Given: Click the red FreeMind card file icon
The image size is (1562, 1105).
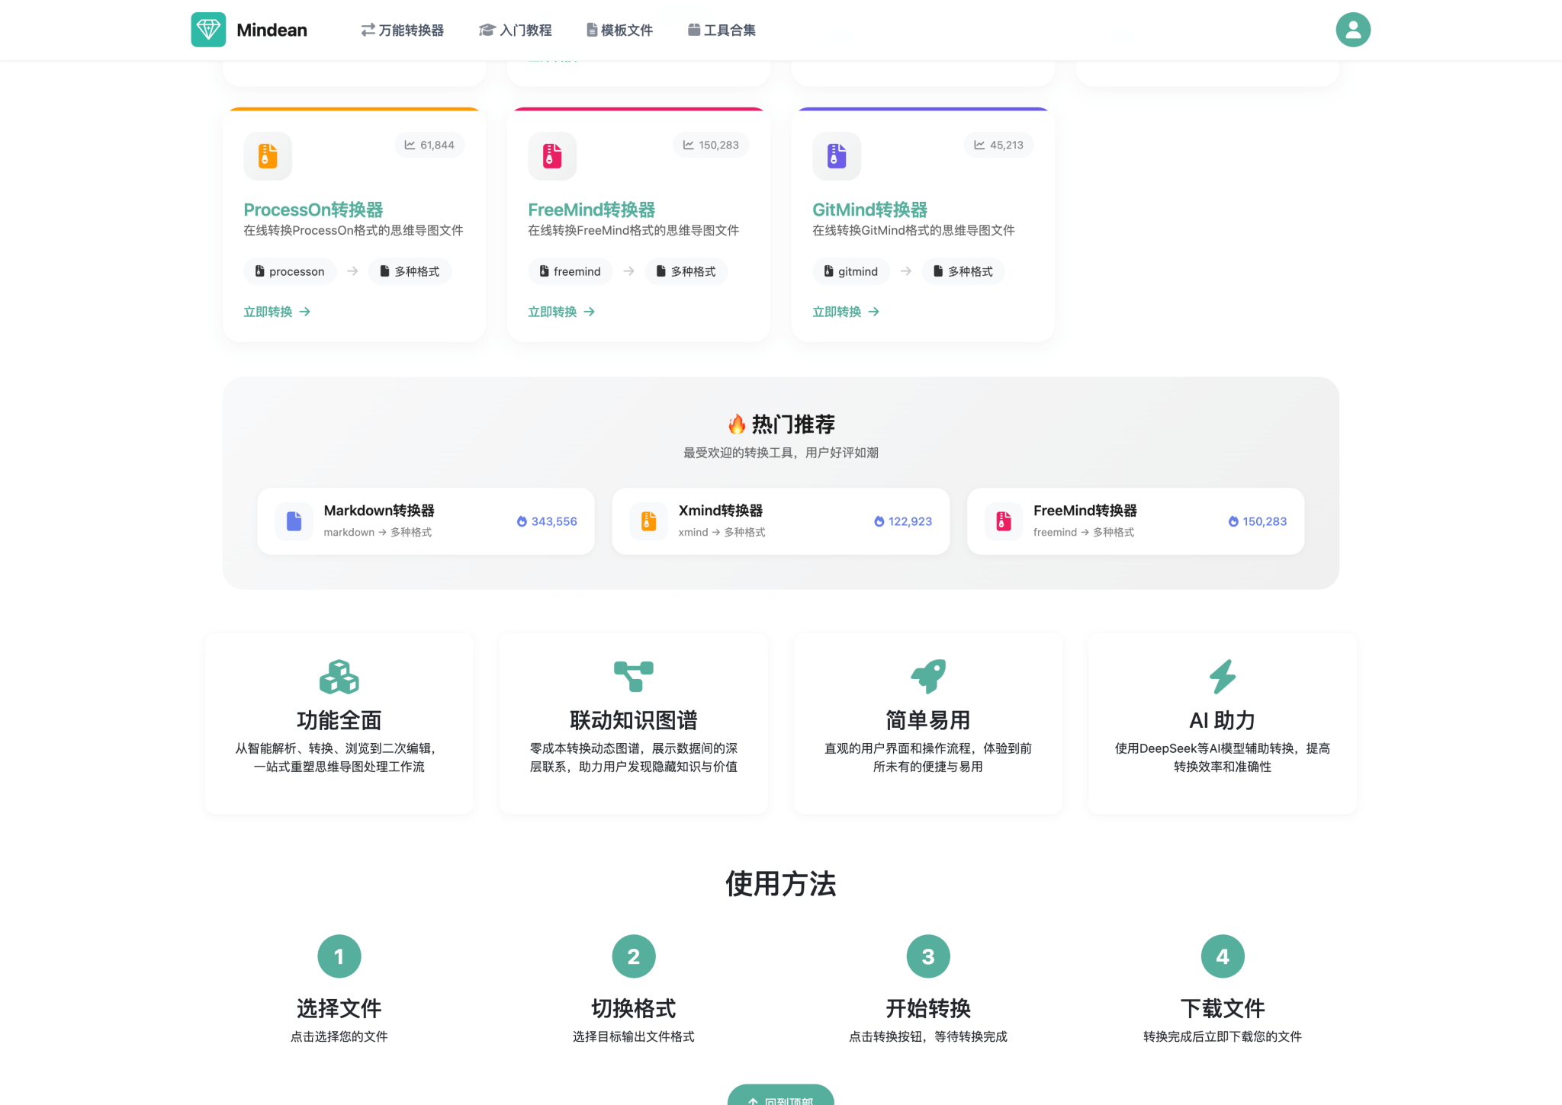Looking at the screenshot, I should 552,156.
